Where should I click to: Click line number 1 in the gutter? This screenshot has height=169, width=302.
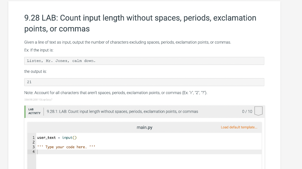pyautogui.click(x=34, y=137)
